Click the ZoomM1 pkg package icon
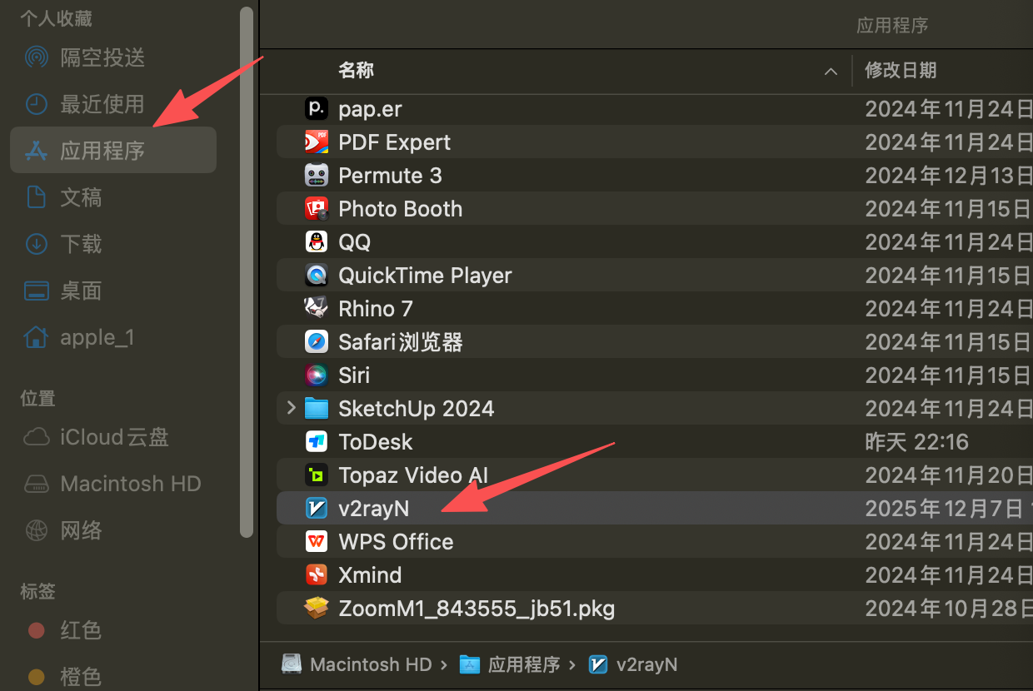This screenshot has height=691, width=1033. 317,609
